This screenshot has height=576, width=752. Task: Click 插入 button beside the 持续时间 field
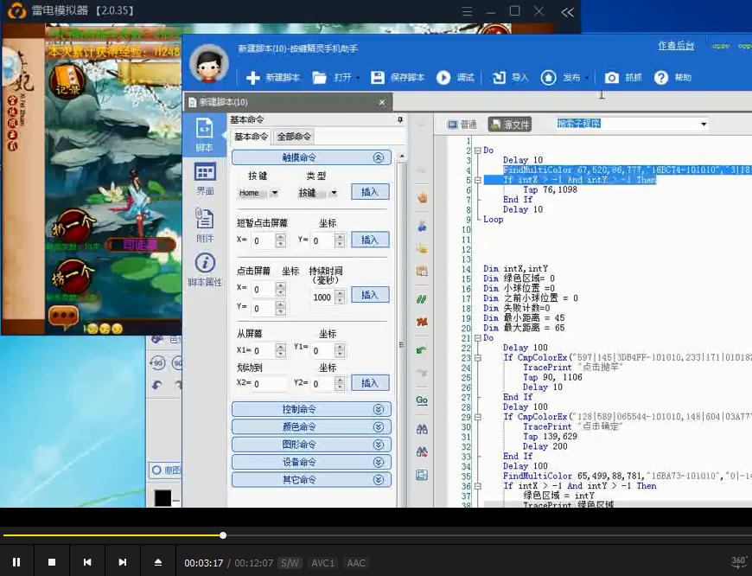(x=369, y=295)
